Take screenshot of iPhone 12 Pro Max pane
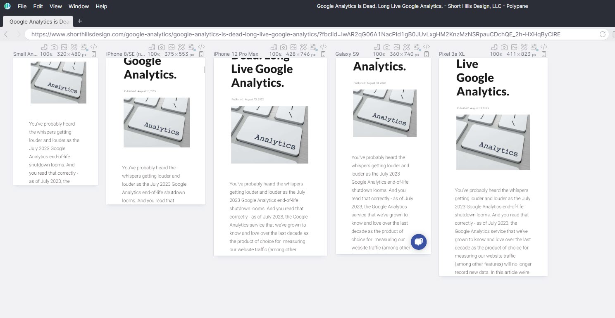615x318 pixels. [x=284, y=47]
